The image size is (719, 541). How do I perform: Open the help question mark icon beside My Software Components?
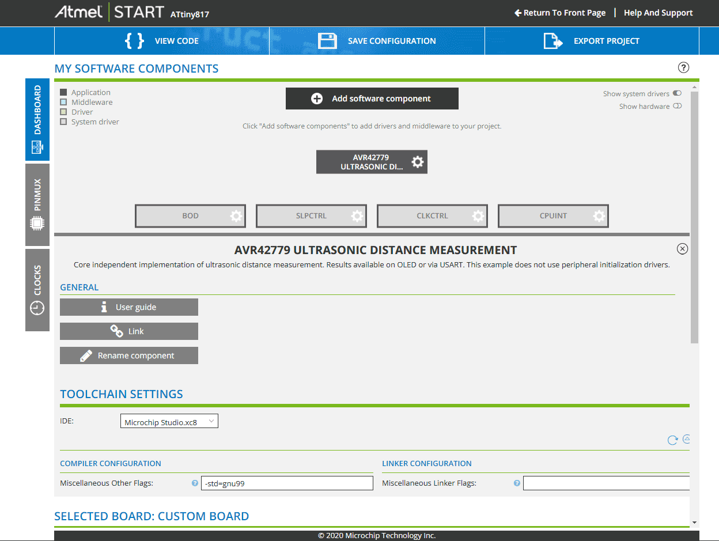pos(683,67)
